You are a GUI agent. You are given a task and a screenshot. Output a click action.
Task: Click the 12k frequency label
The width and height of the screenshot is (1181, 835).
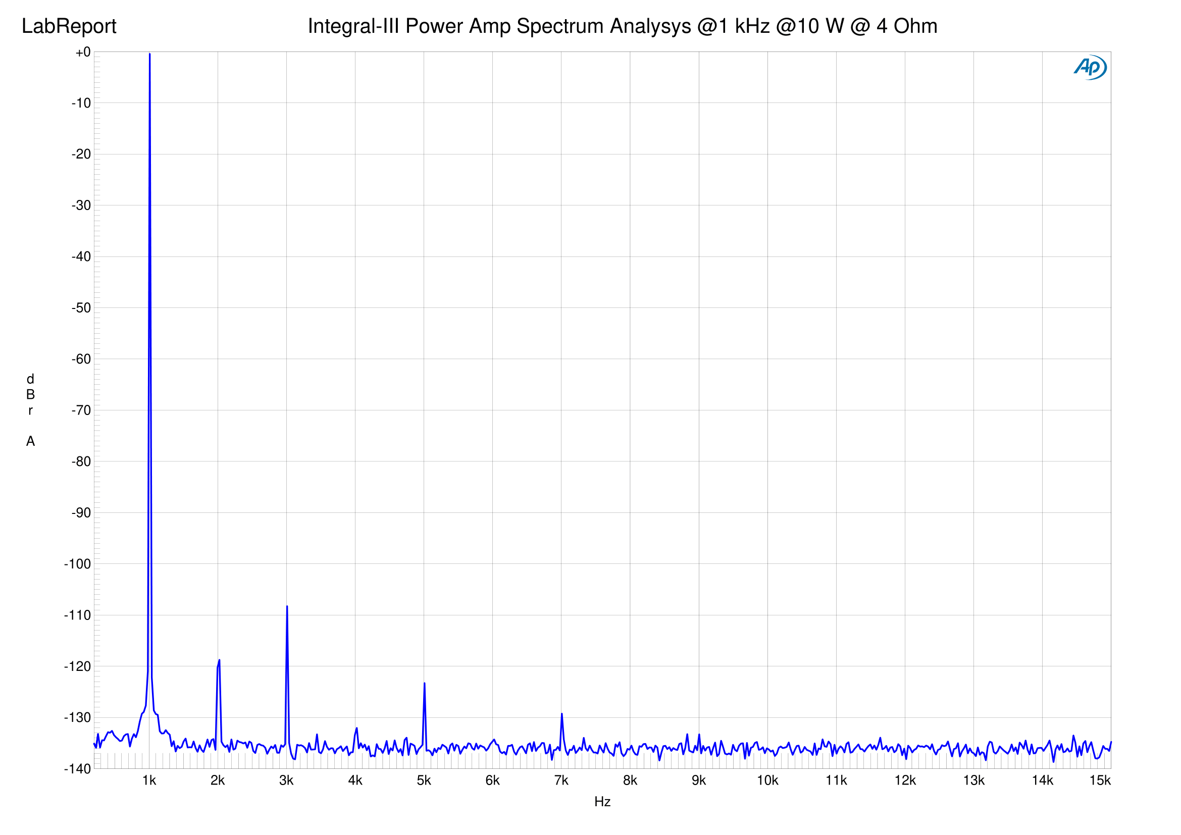905,780
